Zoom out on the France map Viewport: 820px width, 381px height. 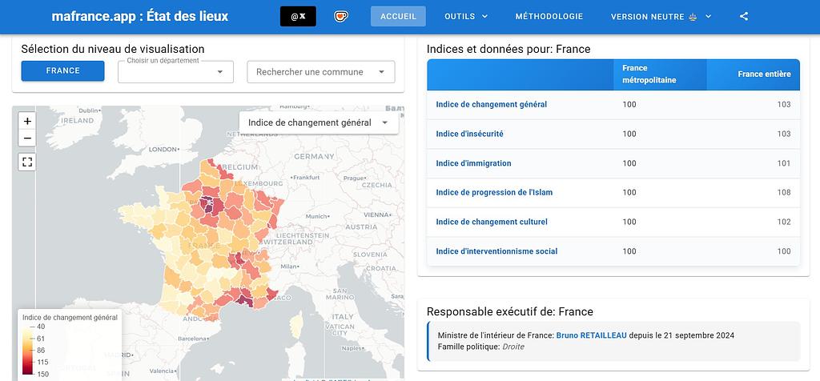[28, 138]
